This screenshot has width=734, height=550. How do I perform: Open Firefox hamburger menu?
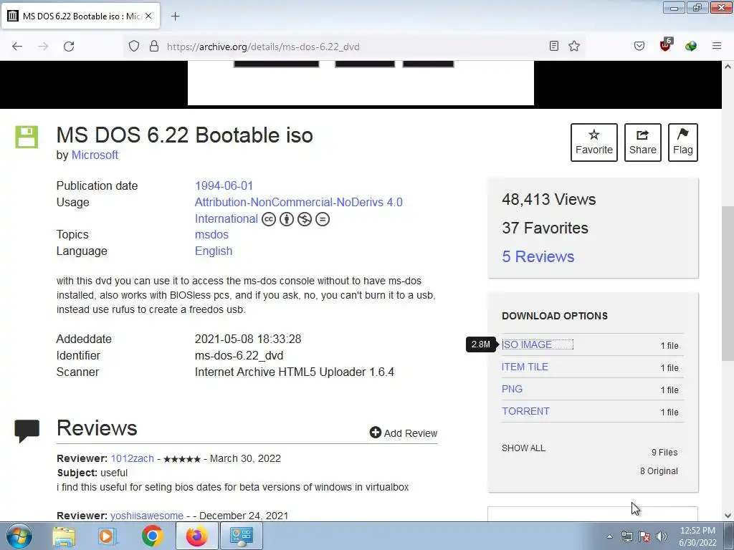[717, 46]
